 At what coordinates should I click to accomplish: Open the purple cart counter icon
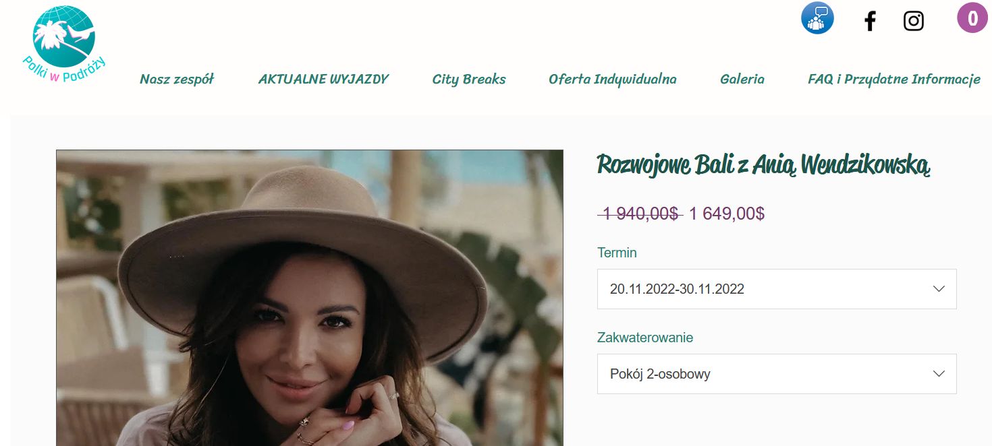pyautogui.click(x=972, y=18)
